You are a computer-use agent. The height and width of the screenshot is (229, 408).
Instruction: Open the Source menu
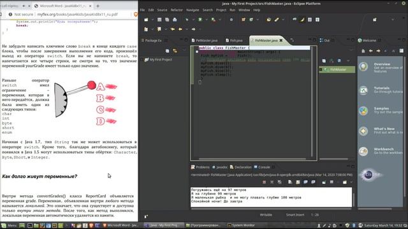(x=162, y=10)
